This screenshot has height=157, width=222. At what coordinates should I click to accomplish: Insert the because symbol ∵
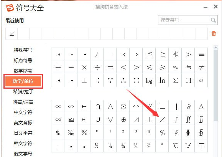110,81
